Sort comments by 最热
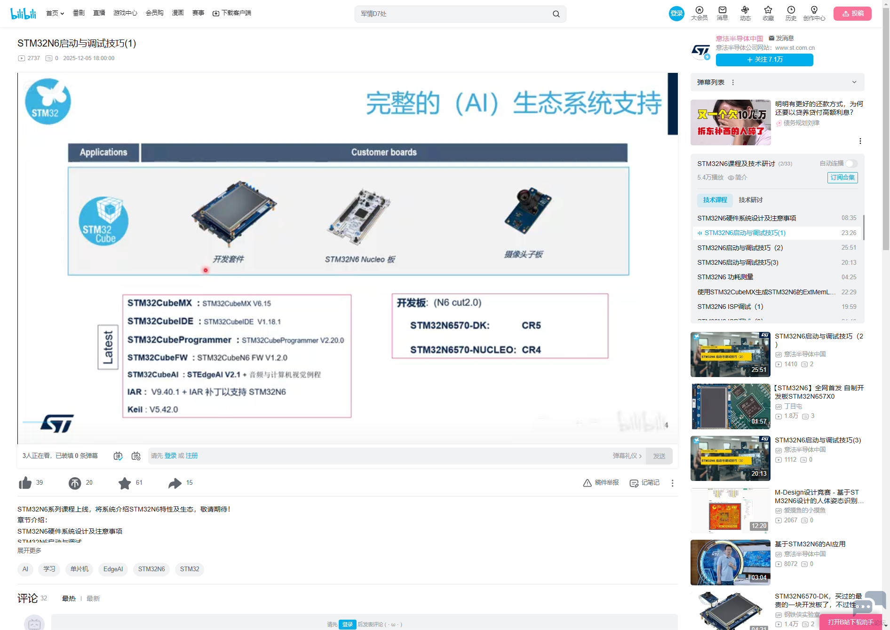890x630 pixels. click(x=69, y=598)
